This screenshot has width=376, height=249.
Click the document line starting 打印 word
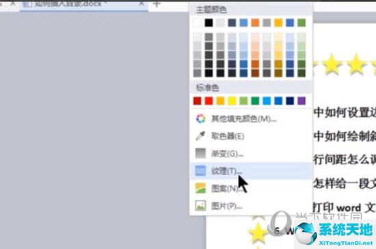coord(345,207)
